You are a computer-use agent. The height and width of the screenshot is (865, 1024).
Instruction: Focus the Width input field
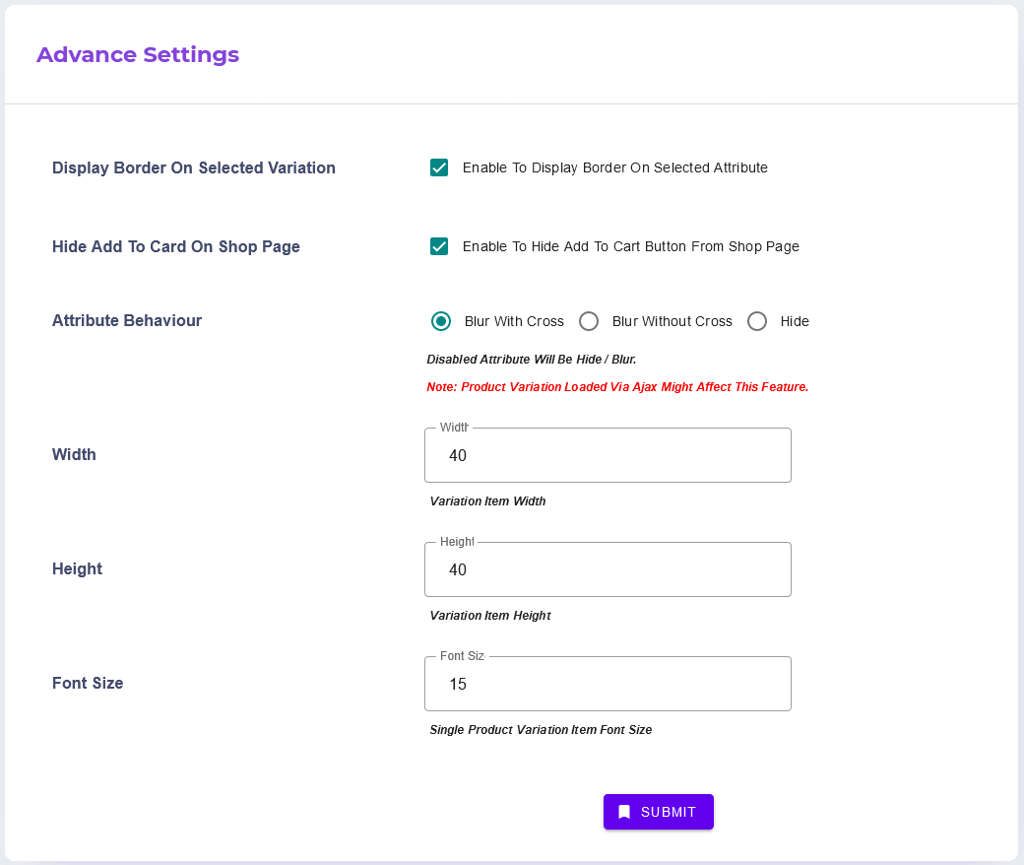[x=608, y=456]
